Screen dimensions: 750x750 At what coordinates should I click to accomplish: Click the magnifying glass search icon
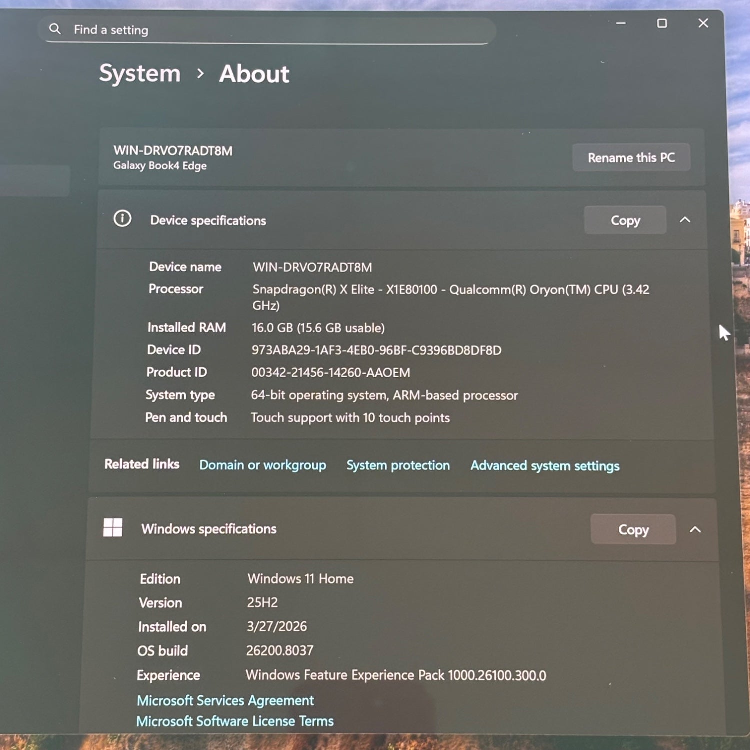click(55, 29)
